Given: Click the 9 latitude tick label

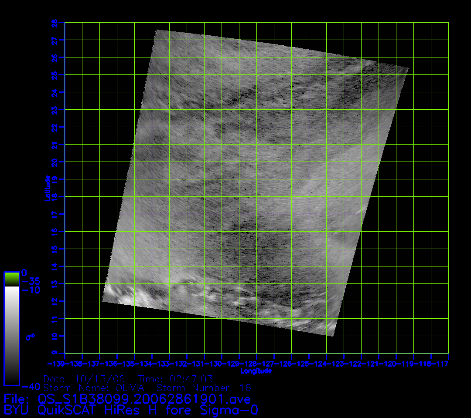Looking at the screenshot, I should 55,353.
